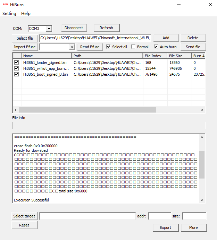Viewport: 217px width, 240px height.
Task: Toggle the Select all checkbox
Action: (108, 47)
